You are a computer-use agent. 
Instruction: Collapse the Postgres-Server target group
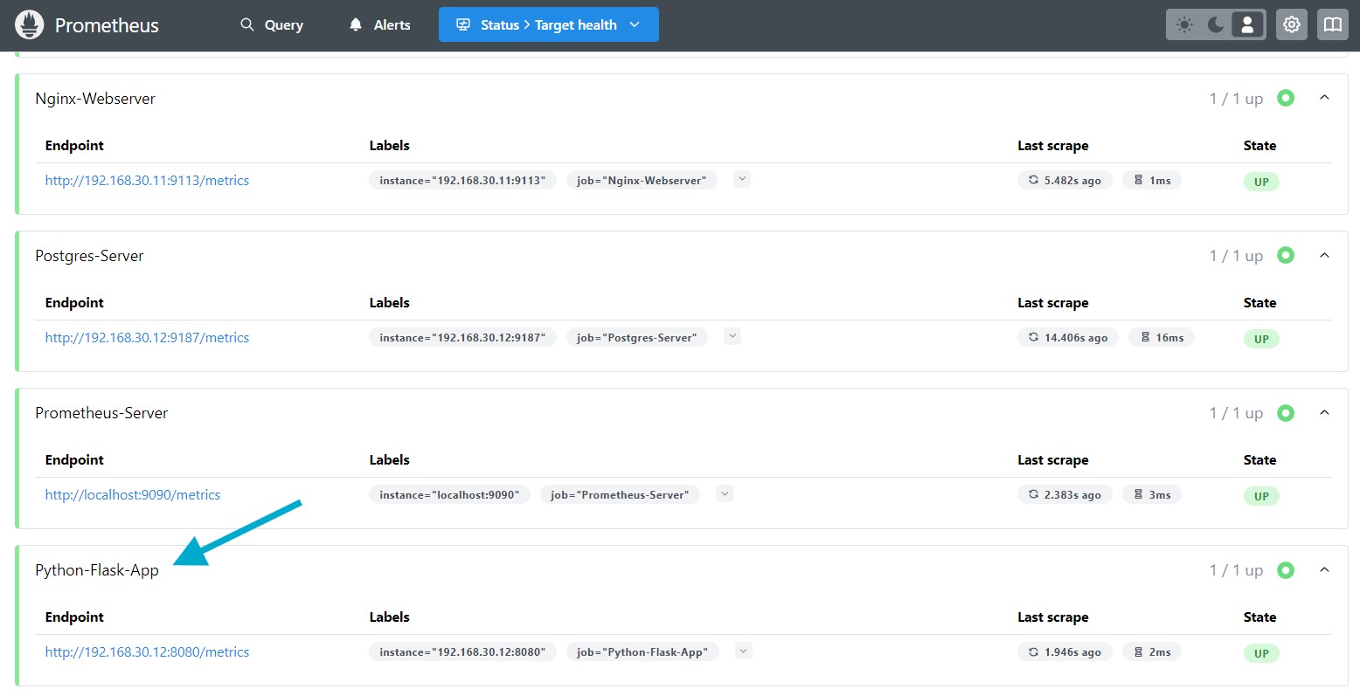click(1324, 255)
